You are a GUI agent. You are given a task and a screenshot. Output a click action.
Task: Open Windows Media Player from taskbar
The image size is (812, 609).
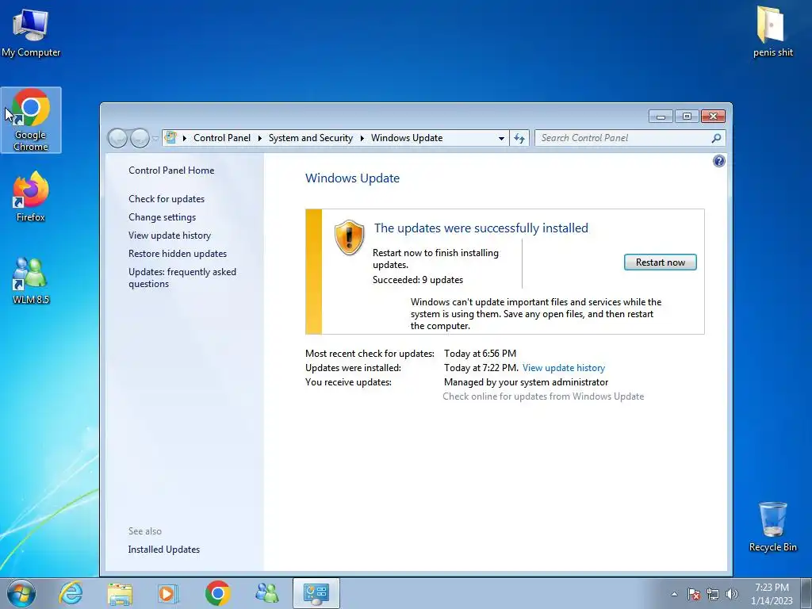[168, 593]
